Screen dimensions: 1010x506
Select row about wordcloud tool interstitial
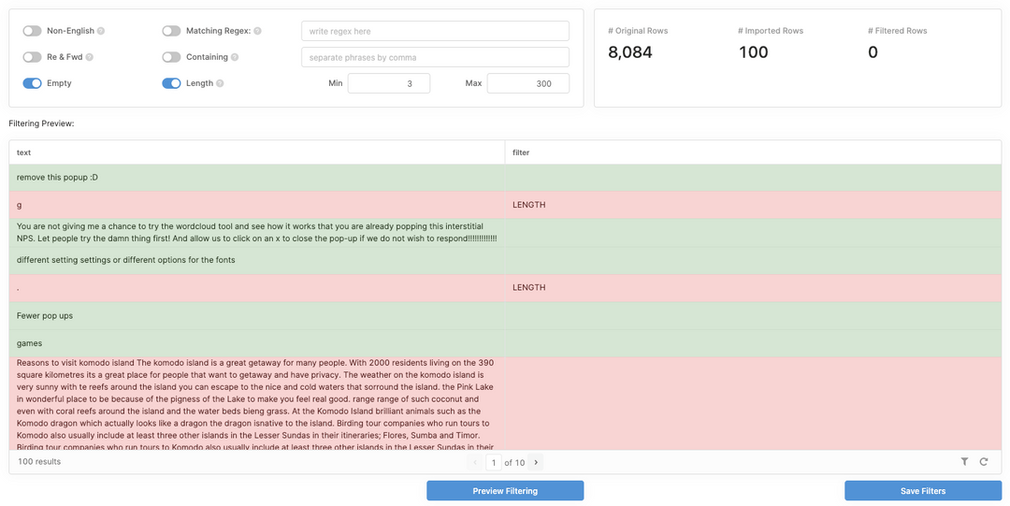[505, 233]
